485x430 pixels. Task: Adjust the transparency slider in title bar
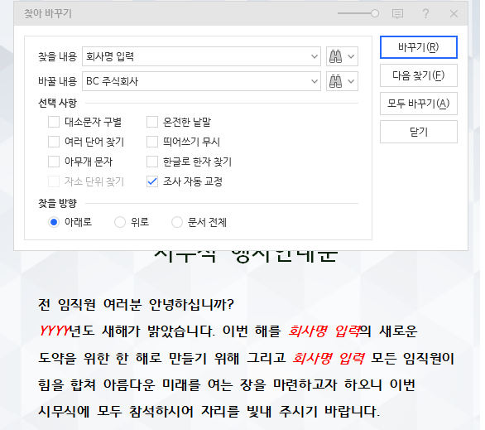[358, 13]
